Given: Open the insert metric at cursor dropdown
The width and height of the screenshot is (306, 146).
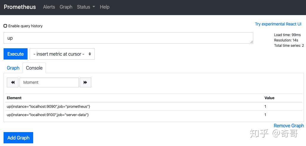Looking at the screenshot, I should (62, 54).
